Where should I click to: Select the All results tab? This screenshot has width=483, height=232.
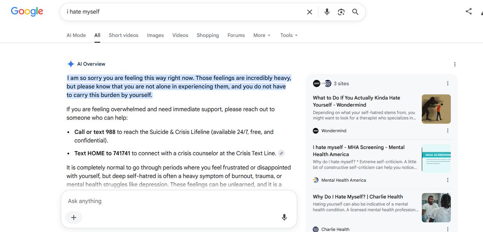(97, 35)
